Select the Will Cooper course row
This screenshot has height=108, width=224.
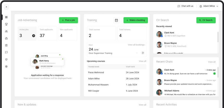click(x=117, y=91)
